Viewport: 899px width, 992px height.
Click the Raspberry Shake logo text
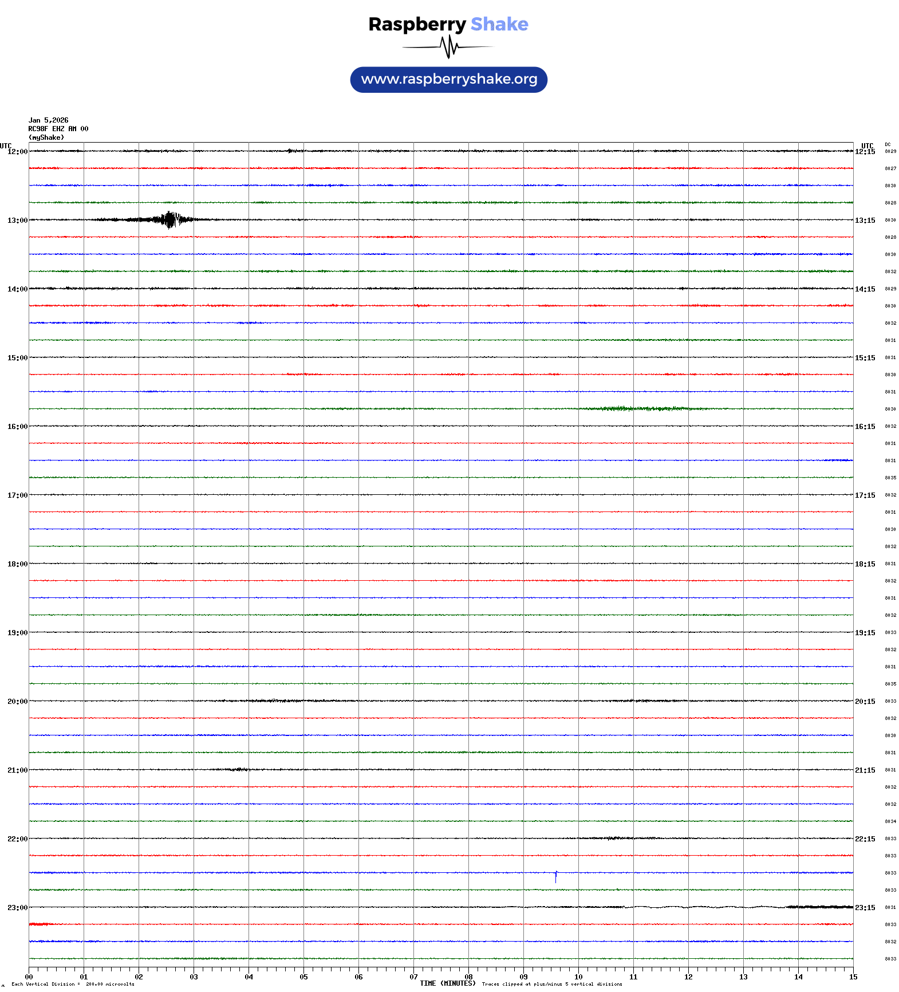coord(448,24)
